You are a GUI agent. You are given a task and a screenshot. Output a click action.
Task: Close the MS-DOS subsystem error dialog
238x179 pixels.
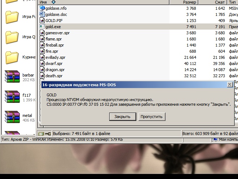tap(230, 84)
